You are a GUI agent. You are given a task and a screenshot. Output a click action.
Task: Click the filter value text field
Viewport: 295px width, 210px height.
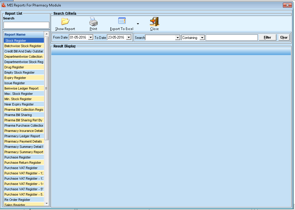(232, 38)
